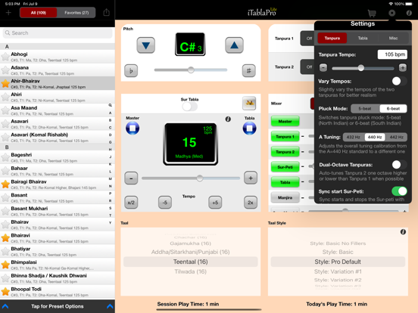Toggle favorite star for Bhimpalasi
418x313 pixels.
(5, 265)
